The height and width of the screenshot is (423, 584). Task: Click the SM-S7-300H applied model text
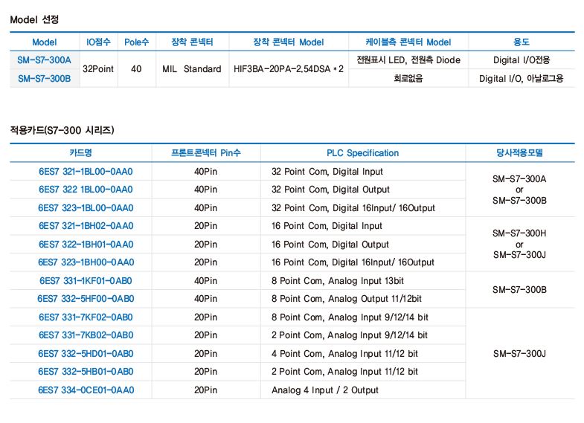point(519,233)
